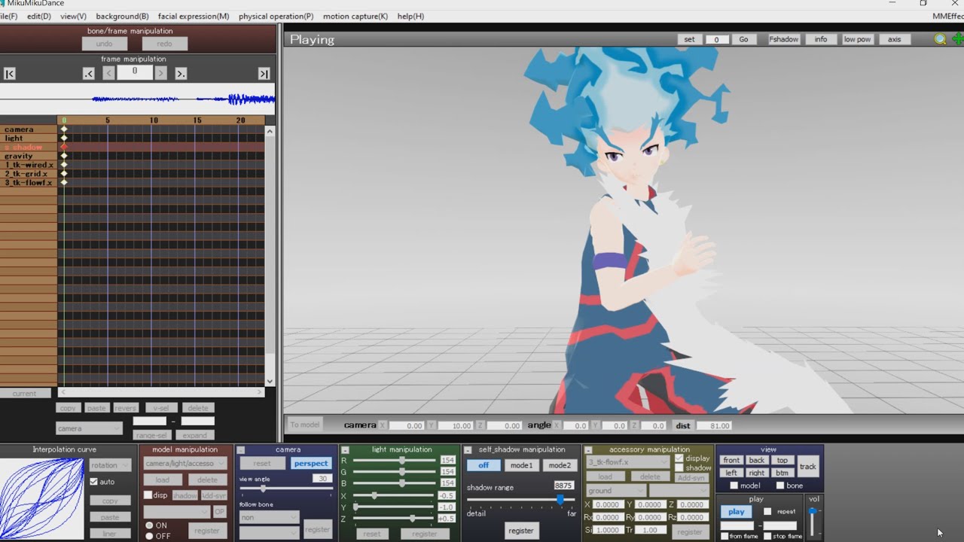Enable the bone checkbox in view panel
Image resolution: width=964 pixels, height=542 pixels.
click(x=779, y=486)
